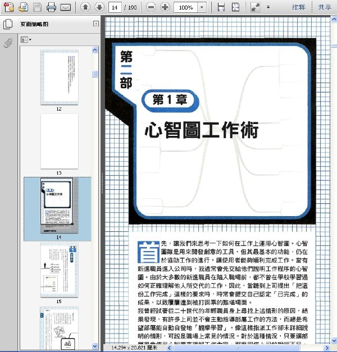
Task: Open the attachments paperclip panel
Action: click(8, 43)
